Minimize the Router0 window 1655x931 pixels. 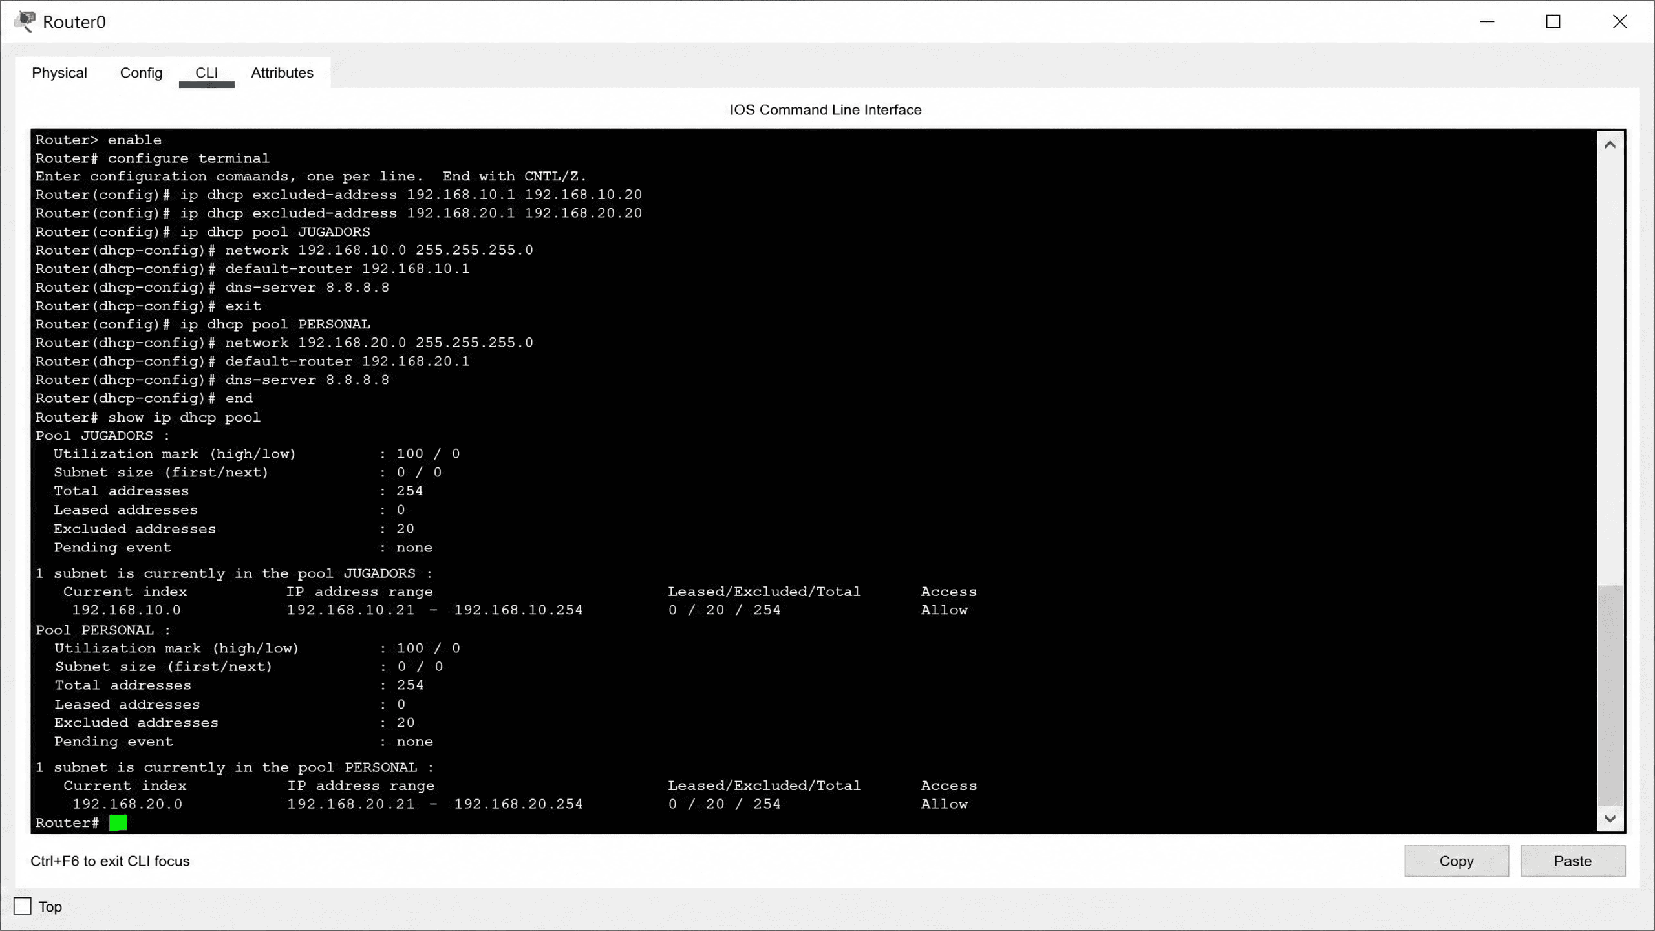pos(1488,22)
